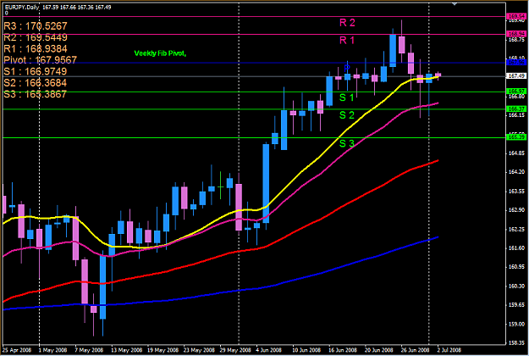This screenshot has height=356, width=529.
Task: Click the green 166.37 price tag
Action: click(x=516, y=108)
